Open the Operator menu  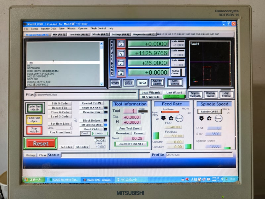[x=83, y=29]
